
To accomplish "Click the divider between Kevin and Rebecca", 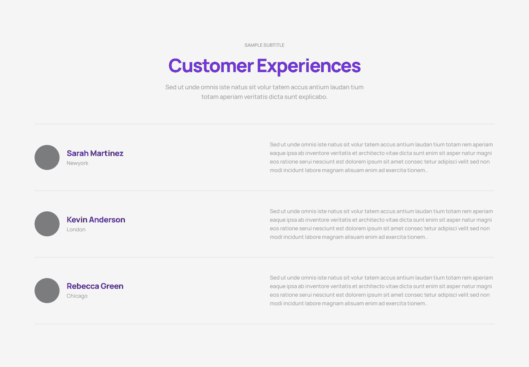I will coord(264,257).
